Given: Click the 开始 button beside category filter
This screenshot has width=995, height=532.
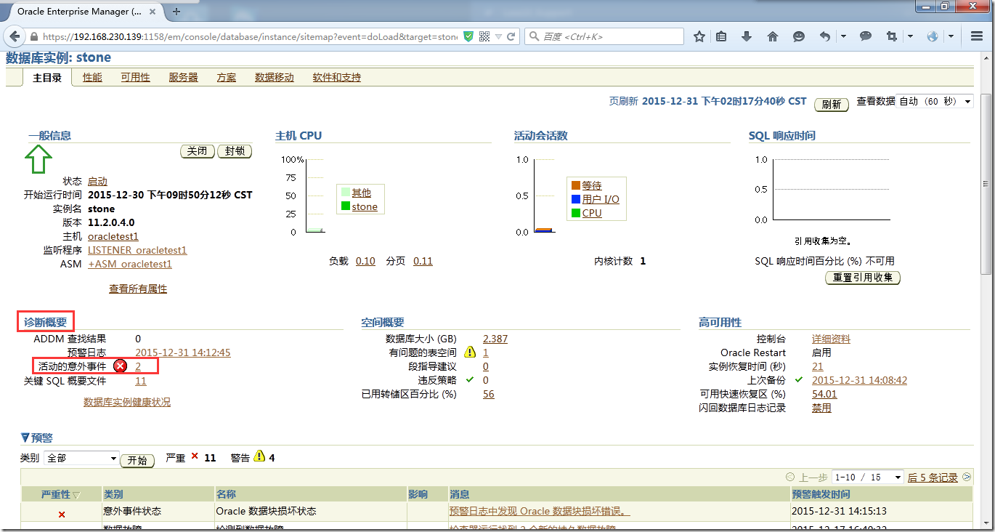Looking at the screenshot, I should (137, 460).
